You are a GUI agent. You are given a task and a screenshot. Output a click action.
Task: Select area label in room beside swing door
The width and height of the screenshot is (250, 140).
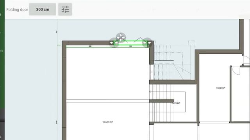(x=220, y=88)
